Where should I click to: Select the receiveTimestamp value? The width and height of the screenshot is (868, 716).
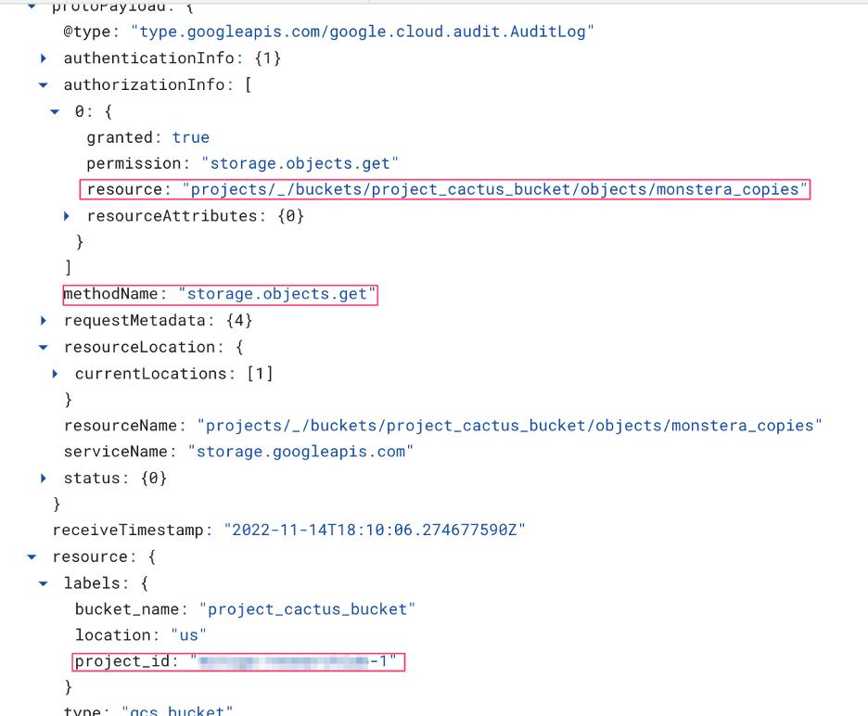(371, 530)
